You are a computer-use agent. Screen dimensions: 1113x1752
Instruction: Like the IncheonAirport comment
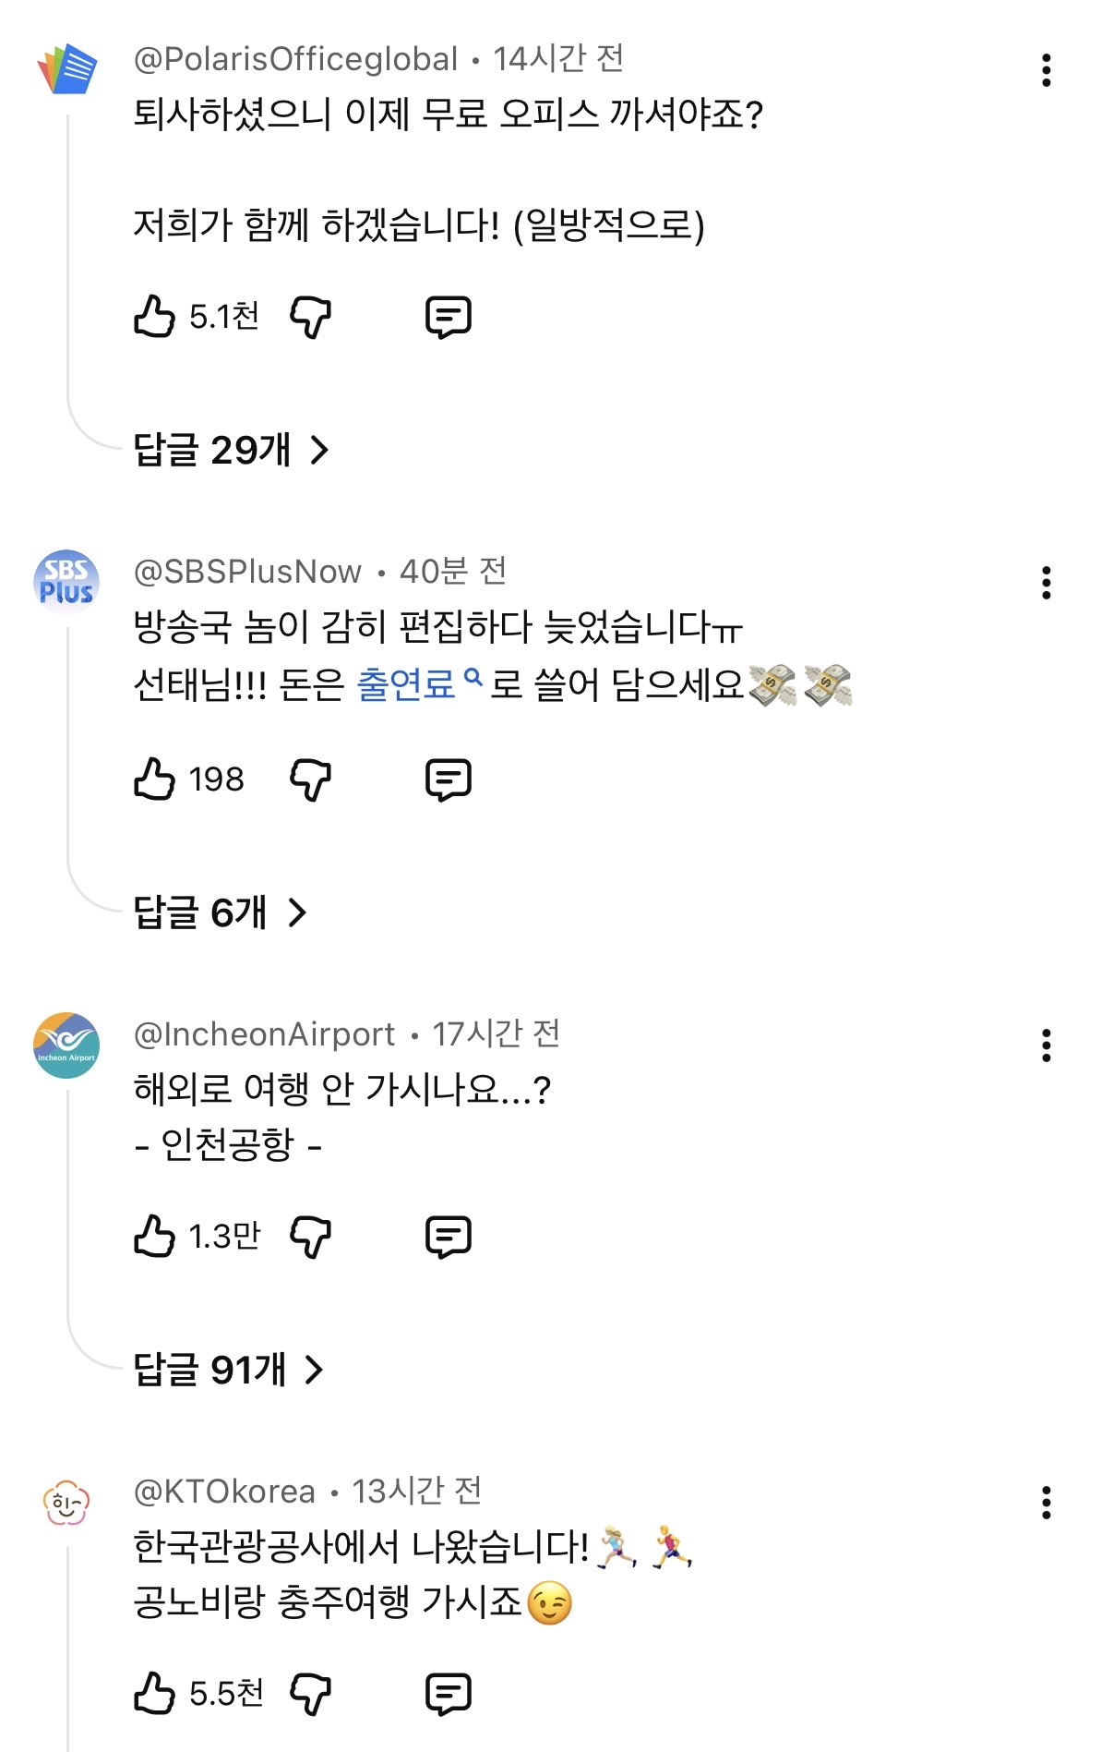tap(154, 1236)
